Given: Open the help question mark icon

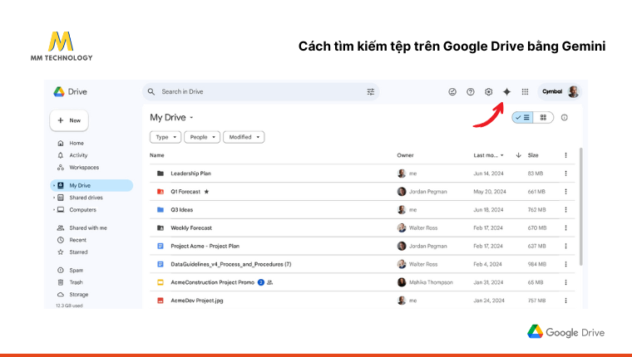Looking at the screenshot, I should [x=471, y=92].
